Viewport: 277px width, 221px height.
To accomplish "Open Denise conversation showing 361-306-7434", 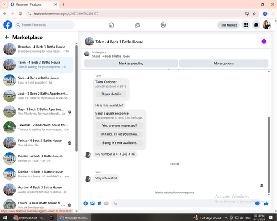I will tap(38, 158).
